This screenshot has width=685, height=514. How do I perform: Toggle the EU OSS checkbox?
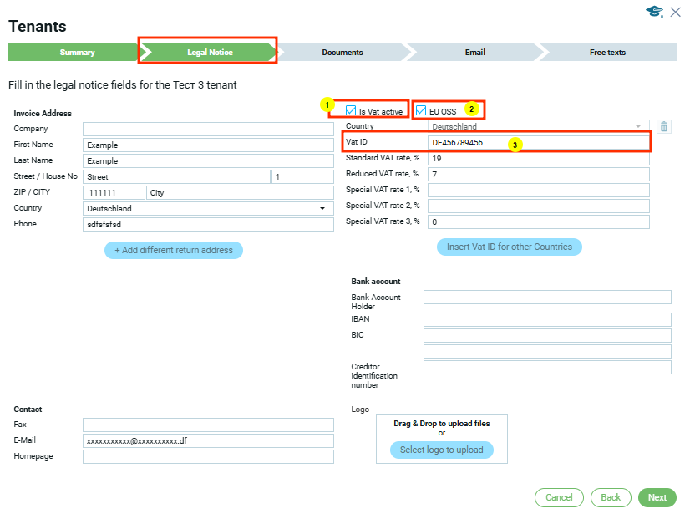pos(422,110)
